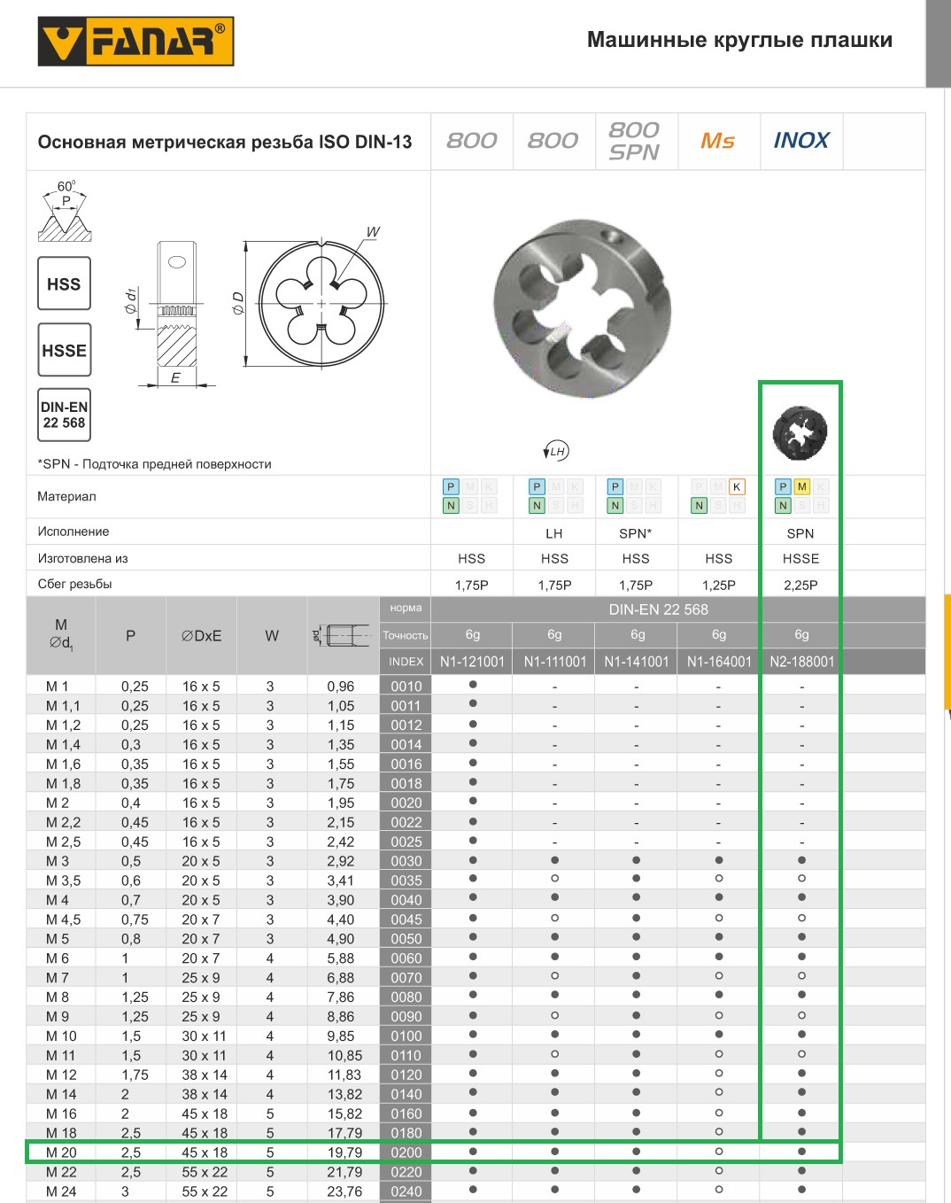Click the DIN-EN 22 568 badge
This screenshot has width=951, height=1203.
click(x=64, y=415)
